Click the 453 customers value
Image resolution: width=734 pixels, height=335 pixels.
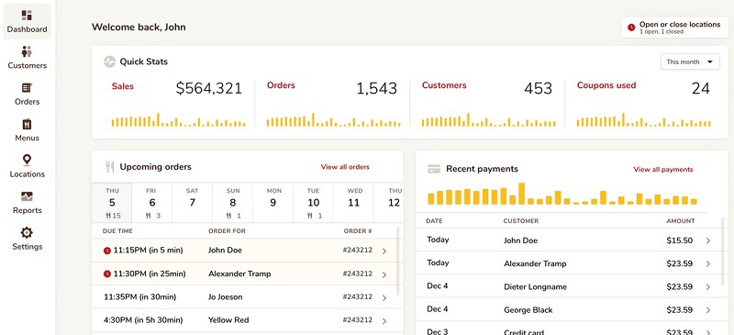point(539,88)
